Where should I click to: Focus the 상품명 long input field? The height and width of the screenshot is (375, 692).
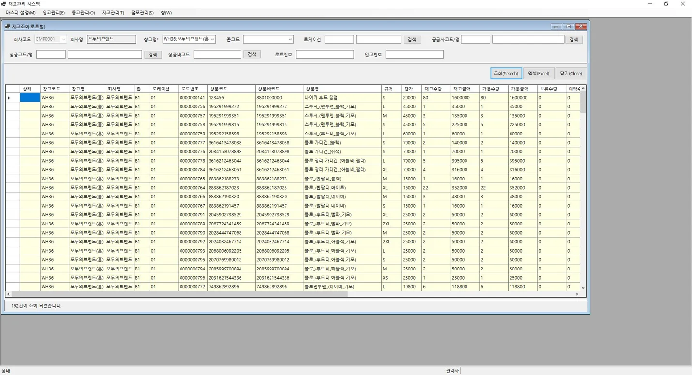point(105,54)
